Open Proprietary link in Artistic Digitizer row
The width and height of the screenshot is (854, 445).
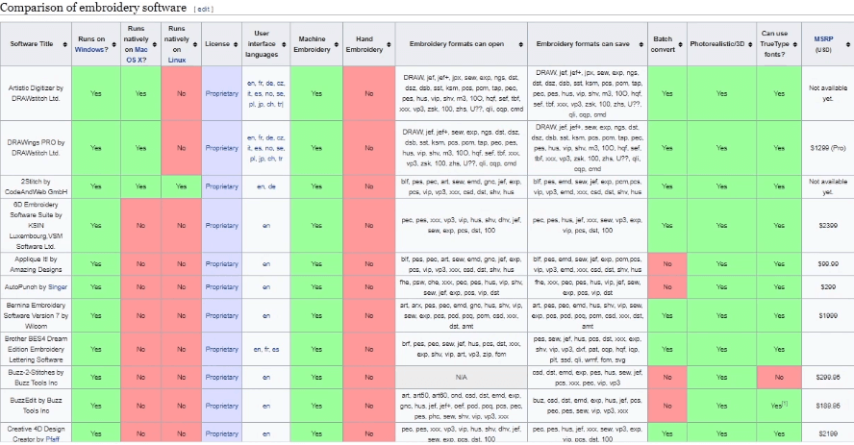(x=221, y=93)
